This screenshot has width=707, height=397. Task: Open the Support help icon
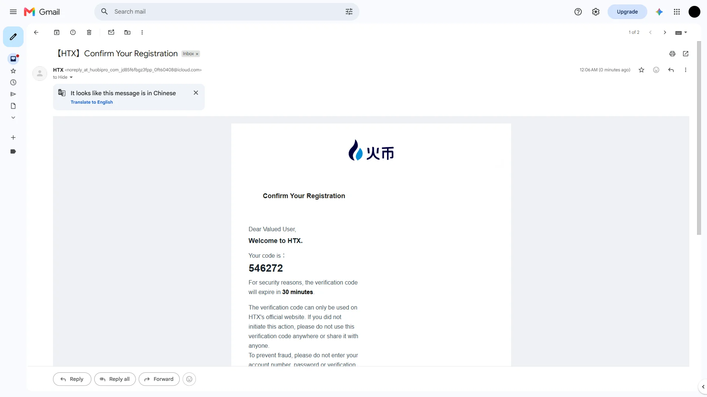[x=578, y=12]
